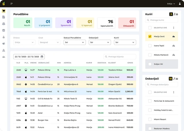Click the app logo in top bar
The width and height of the screenshot is (184, 131).
coord(4,4)
